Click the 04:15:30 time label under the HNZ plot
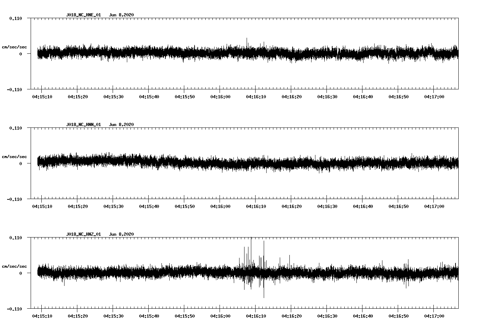Screen dimensions: 484x329 click(113, 316)
